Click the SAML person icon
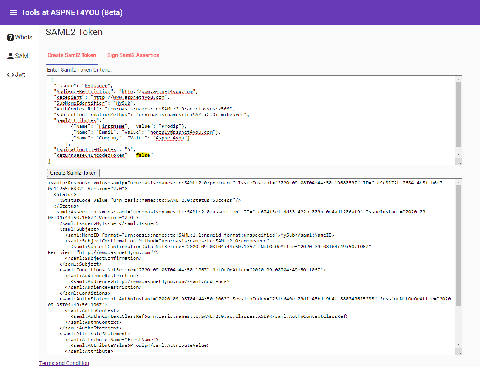480x367 pixels. pos(10,56)
